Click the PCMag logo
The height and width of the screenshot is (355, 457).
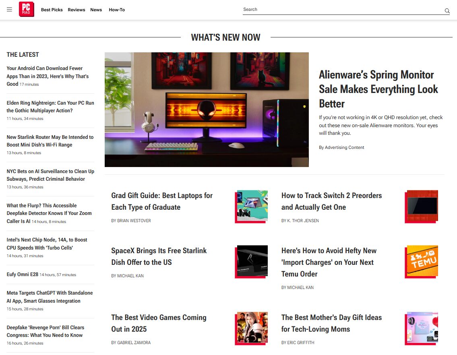tap(27, 9)
